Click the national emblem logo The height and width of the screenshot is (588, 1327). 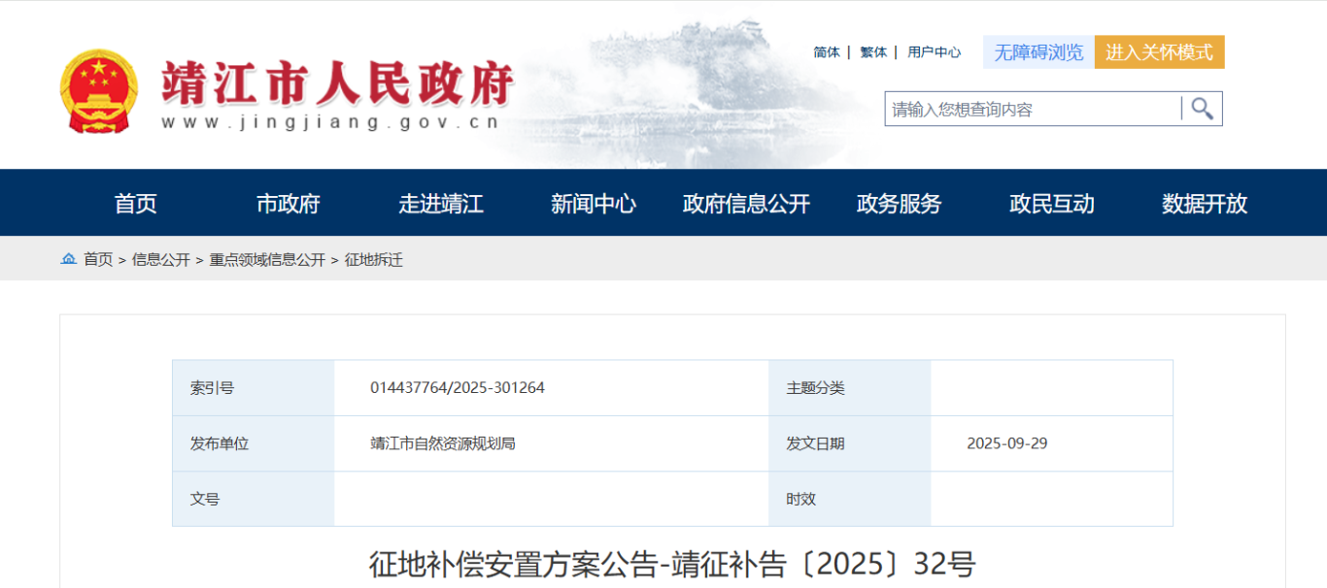[x=99, y=91]
